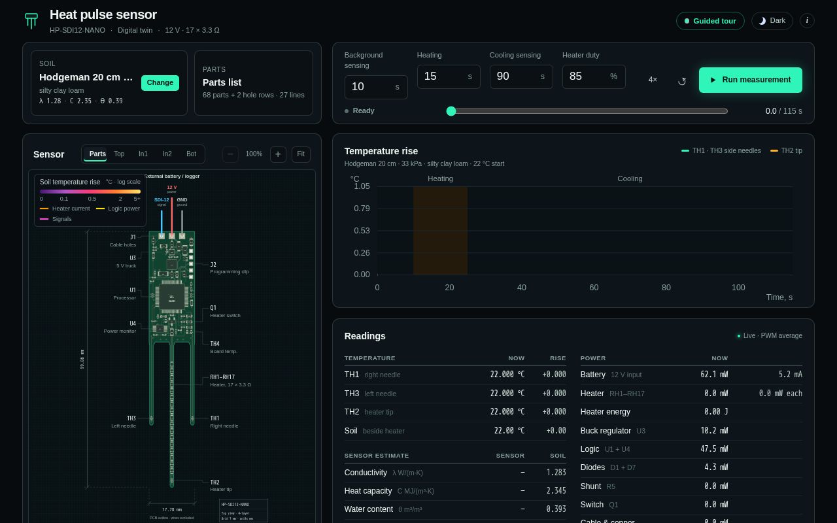This screenshot has width=837, height=523.
Task: Click the J2 Programming clip label
Action: click(x=230, y=268)
